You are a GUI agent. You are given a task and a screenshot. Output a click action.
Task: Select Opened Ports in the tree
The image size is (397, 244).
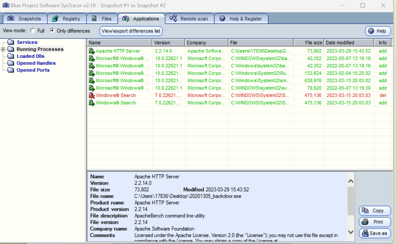coord(33,70)
